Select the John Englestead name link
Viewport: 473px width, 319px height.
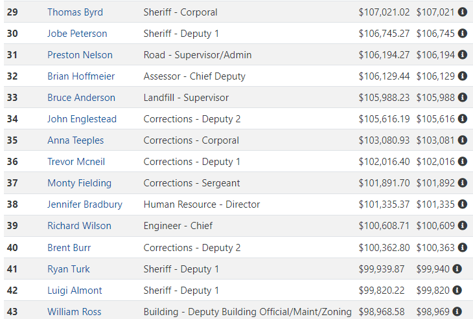pos(82,119)
